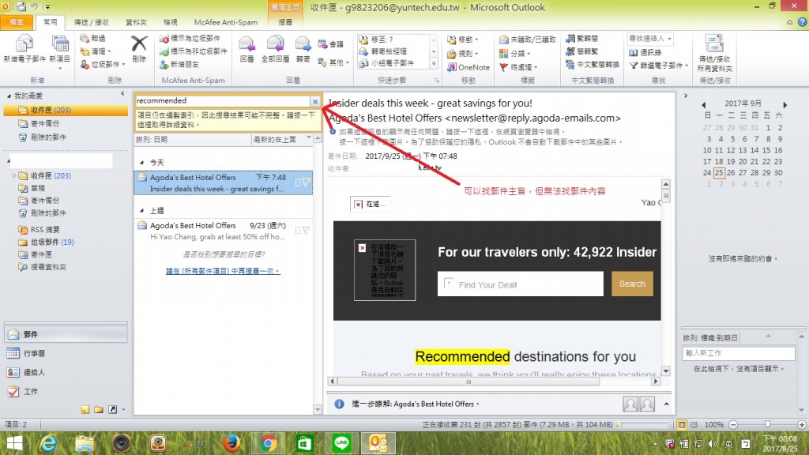Open the 檔案 File tab

pos(17,22)
